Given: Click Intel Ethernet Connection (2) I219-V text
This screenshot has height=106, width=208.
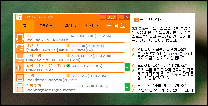Looking at the screenshot, I should (52, 80).
